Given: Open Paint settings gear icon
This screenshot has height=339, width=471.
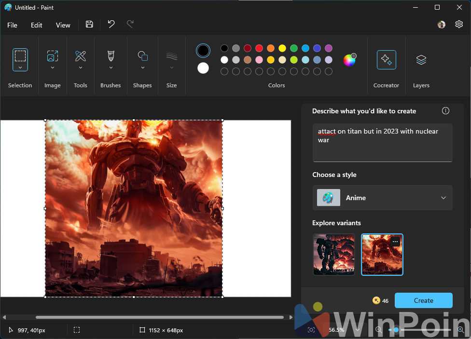Looking at the screenshot, I should tap(459, 25).
